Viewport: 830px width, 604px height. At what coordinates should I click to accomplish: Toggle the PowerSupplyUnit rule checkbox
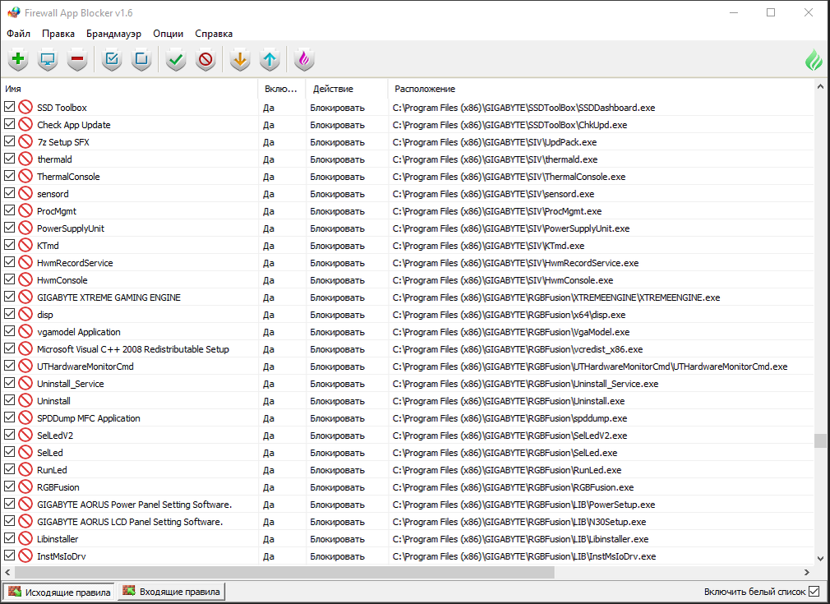tap(9, 228)
